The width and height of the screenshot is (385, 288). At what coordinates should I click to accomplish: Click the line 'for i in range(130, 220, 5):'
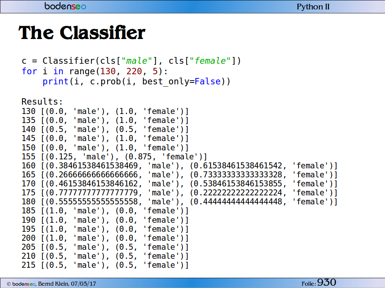coord(95,71)
